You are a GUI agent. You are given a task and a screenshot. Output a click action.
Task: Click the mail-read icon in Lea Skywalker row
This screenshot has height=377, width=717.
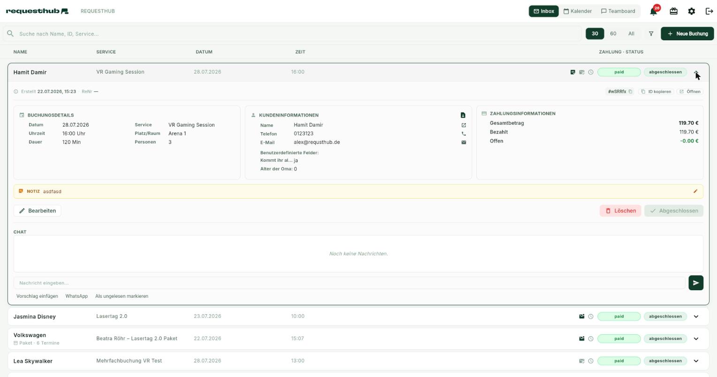(x=581, y=361)
